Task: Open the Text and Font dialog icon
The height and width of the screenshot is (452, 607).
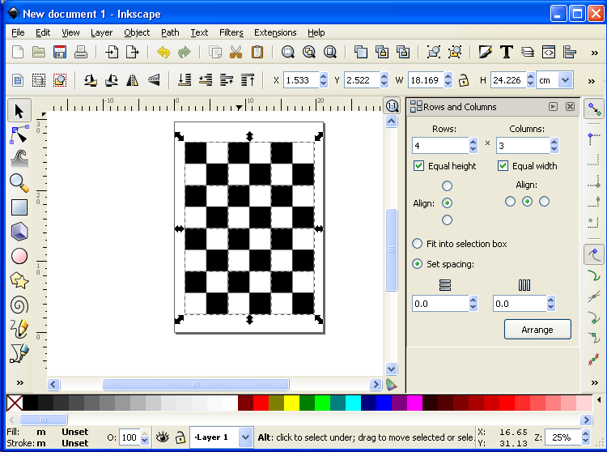Action: coord(507,52)
